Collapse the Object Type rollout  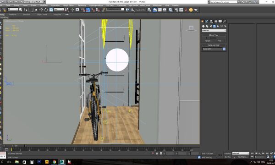click(214, 35)
